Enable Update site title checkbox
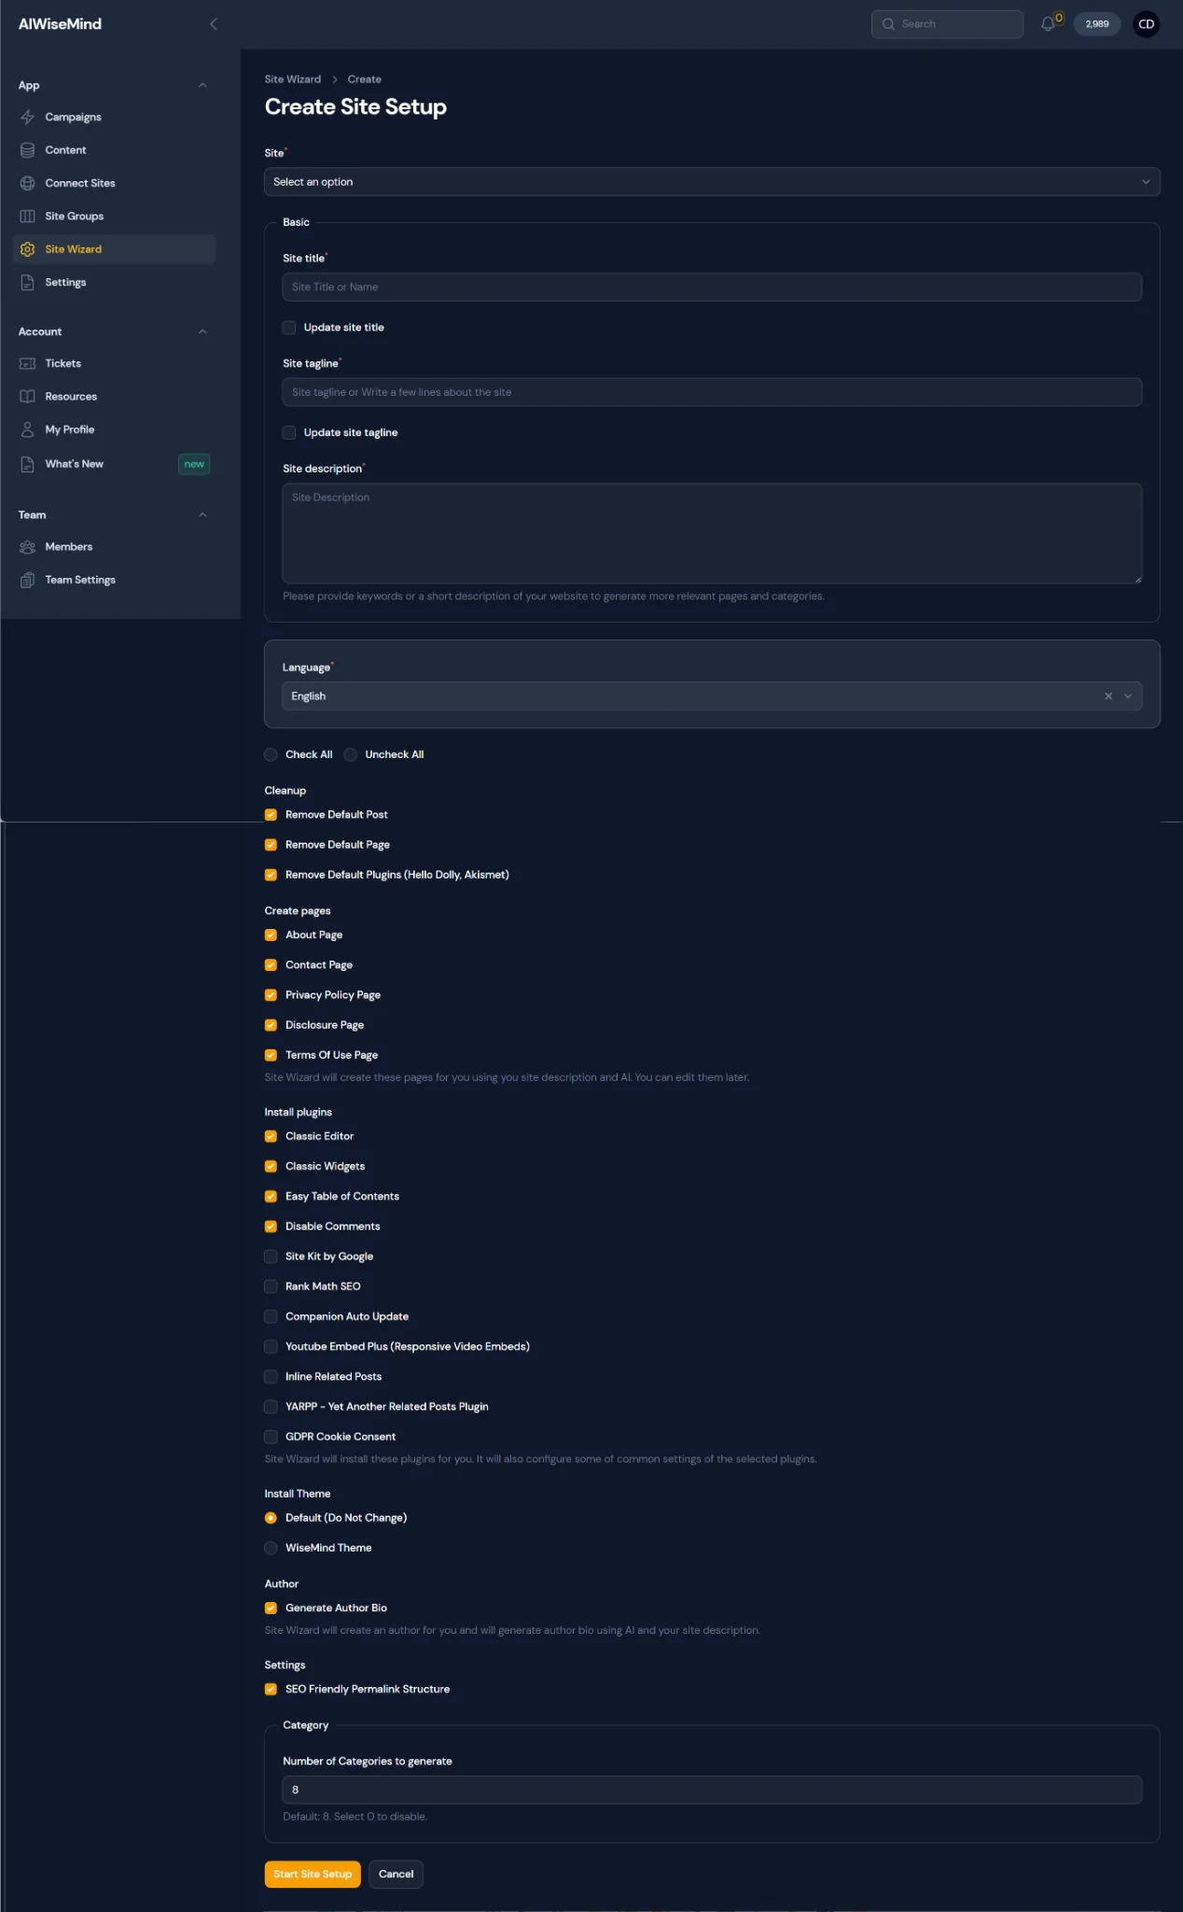 click(289, 328)
